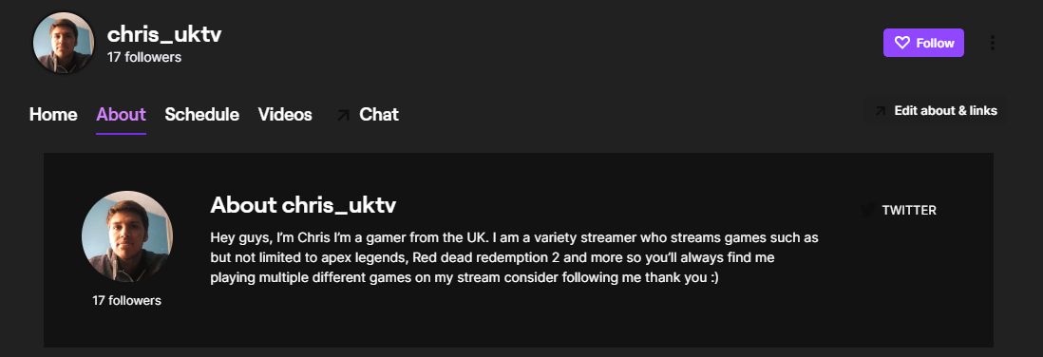This screenshot has height=357, width=1043.
Task: Click the 17 followers count under channel name
Action: [144, 57]
